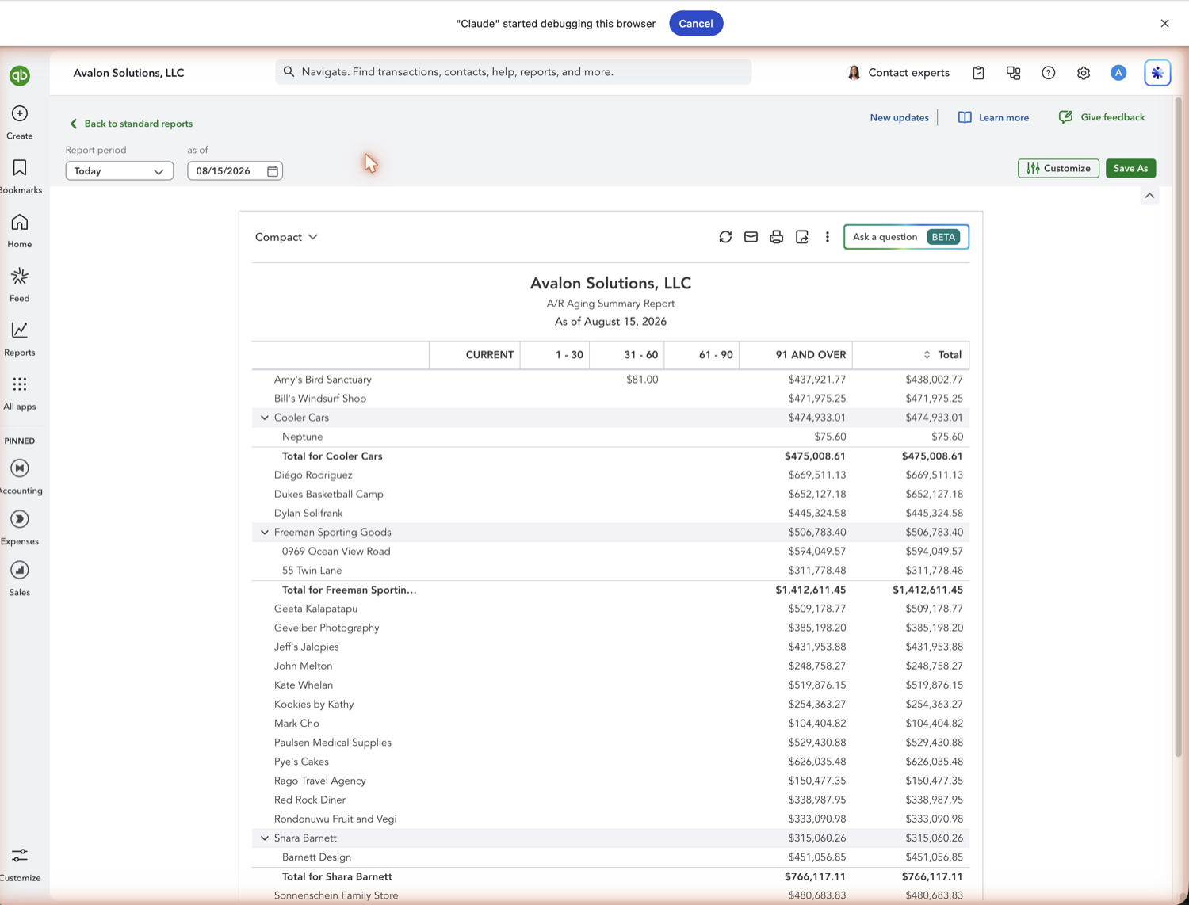Screen dimensions: 1189x905
Task: Open the sidebar Customize settings
Action: 20,864
